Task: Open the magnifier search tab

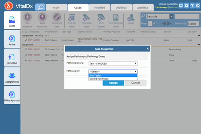Action: coord(40,7)
